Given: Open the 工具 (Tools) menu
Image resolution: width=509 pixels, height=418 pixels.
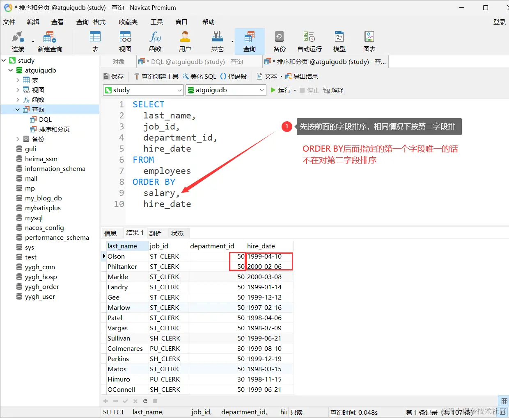Looking at the screenshot, I should coord(157,22).
